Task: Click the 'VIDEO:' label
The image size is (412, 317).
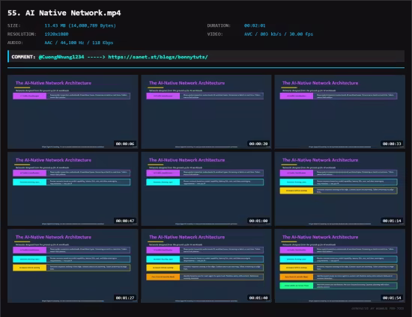Action: tap(215, 34)
